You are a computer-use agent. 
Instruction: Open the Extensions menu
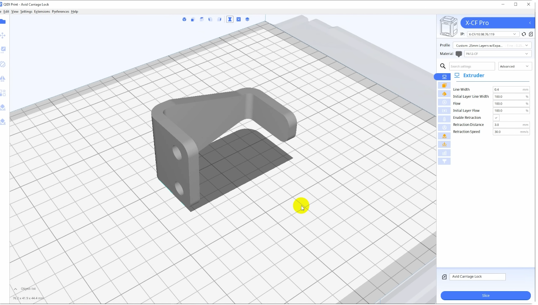[42, 12]
